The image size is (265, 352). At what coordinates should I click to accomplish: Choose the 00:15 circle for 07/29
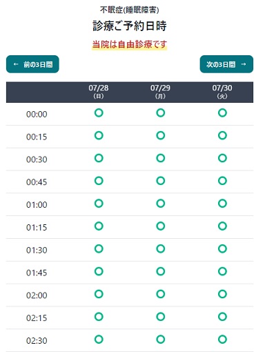tap(161, 135)
